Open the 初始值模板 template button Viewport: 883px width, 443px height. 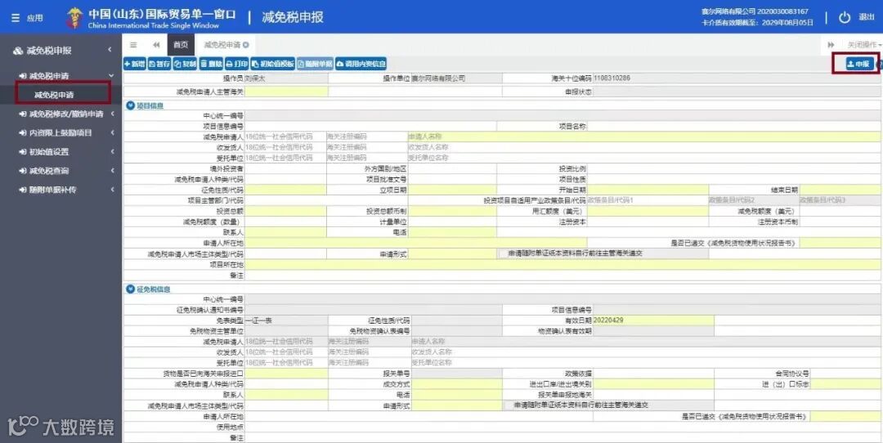(x=273, y=65)
